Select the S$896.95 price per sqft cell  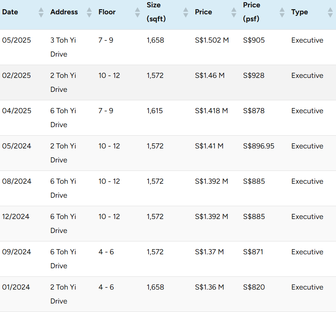coord(259,146)
